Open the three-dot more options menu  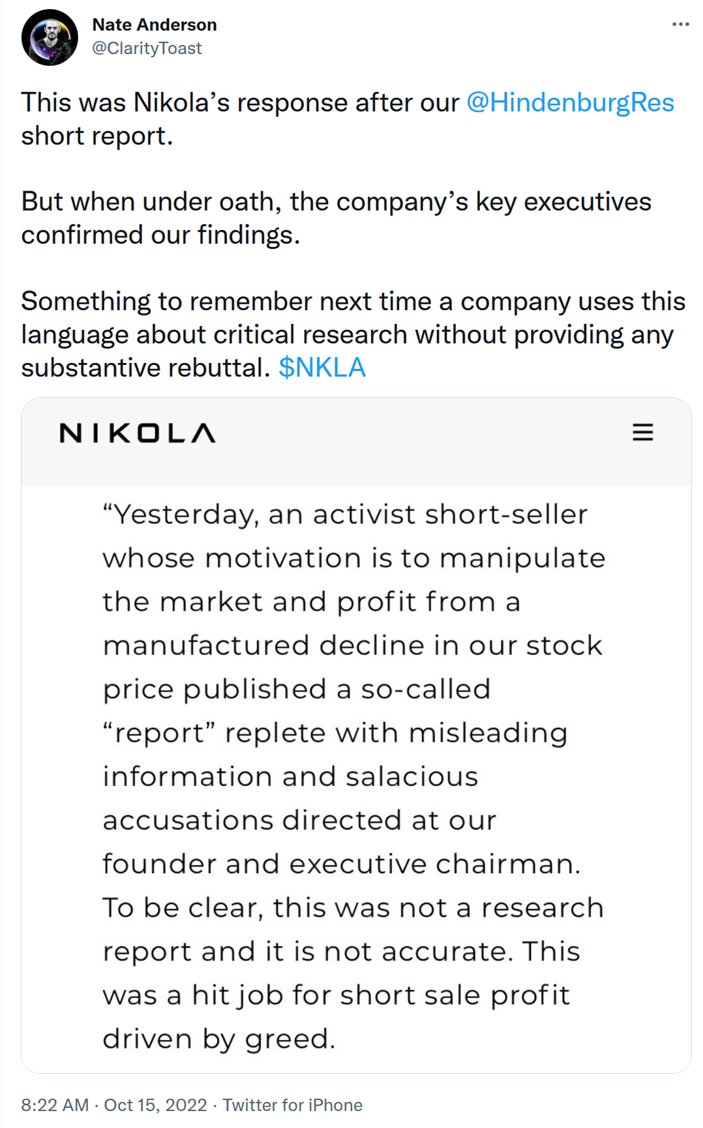pos(680,24)
